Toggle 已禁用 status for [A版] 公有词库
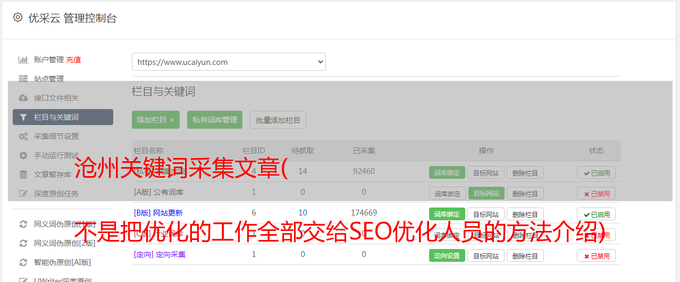The image size is (680, 282). coord(597,194)
